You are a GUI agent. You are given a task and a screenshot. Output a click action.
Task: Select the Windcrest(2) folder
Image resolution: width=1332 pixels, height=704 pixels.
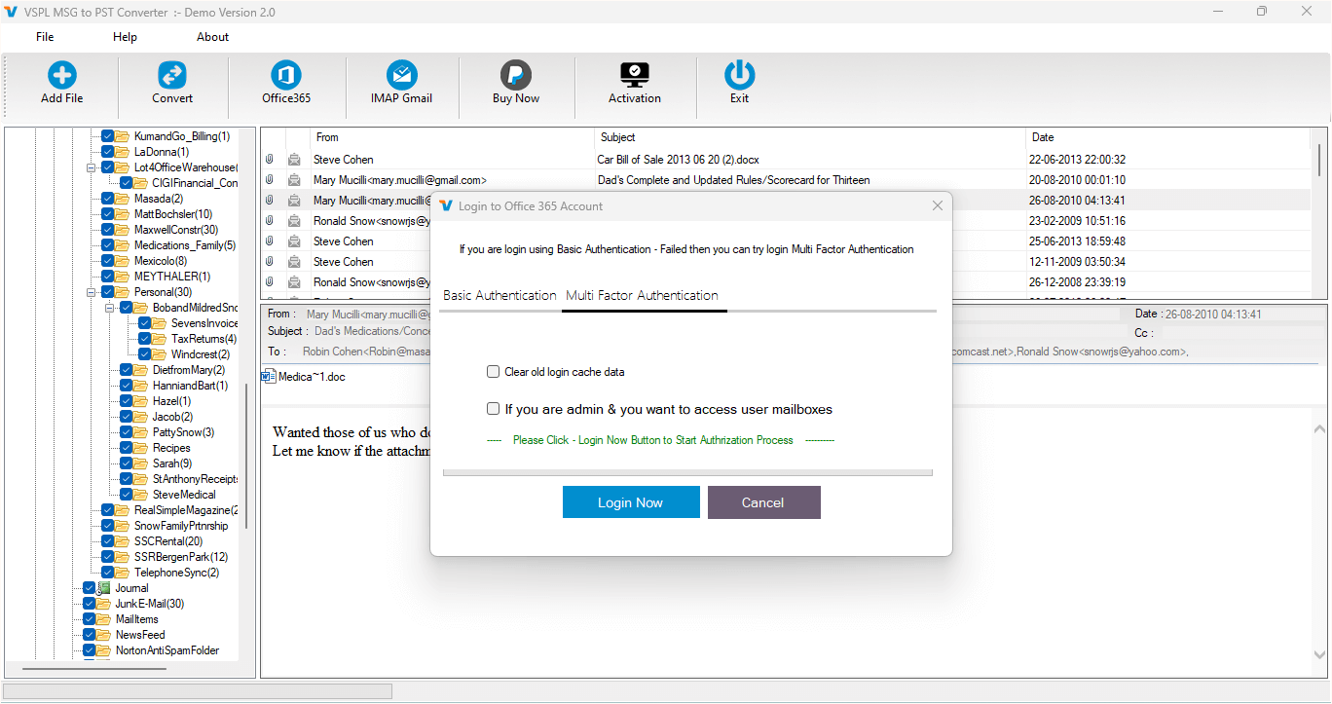(x=201, y=354)
